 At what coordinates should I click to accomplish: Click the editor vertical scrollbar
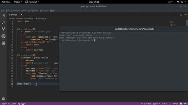[x=187, y=23]
